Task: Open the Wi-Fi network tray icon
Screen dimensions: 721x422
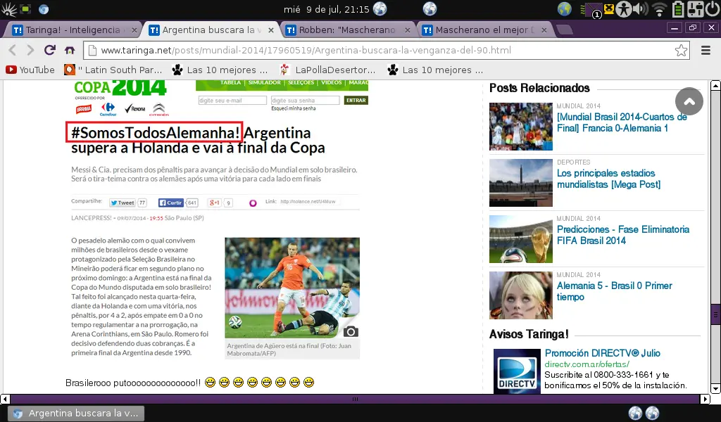Action: (659, 9)
